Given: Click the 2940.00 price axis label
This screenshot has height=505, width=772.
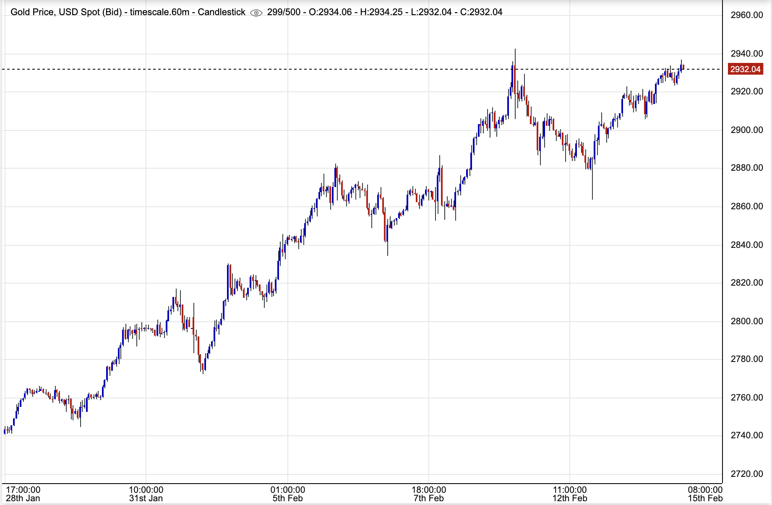Looking at the screenshot, I should click(747, 54).
